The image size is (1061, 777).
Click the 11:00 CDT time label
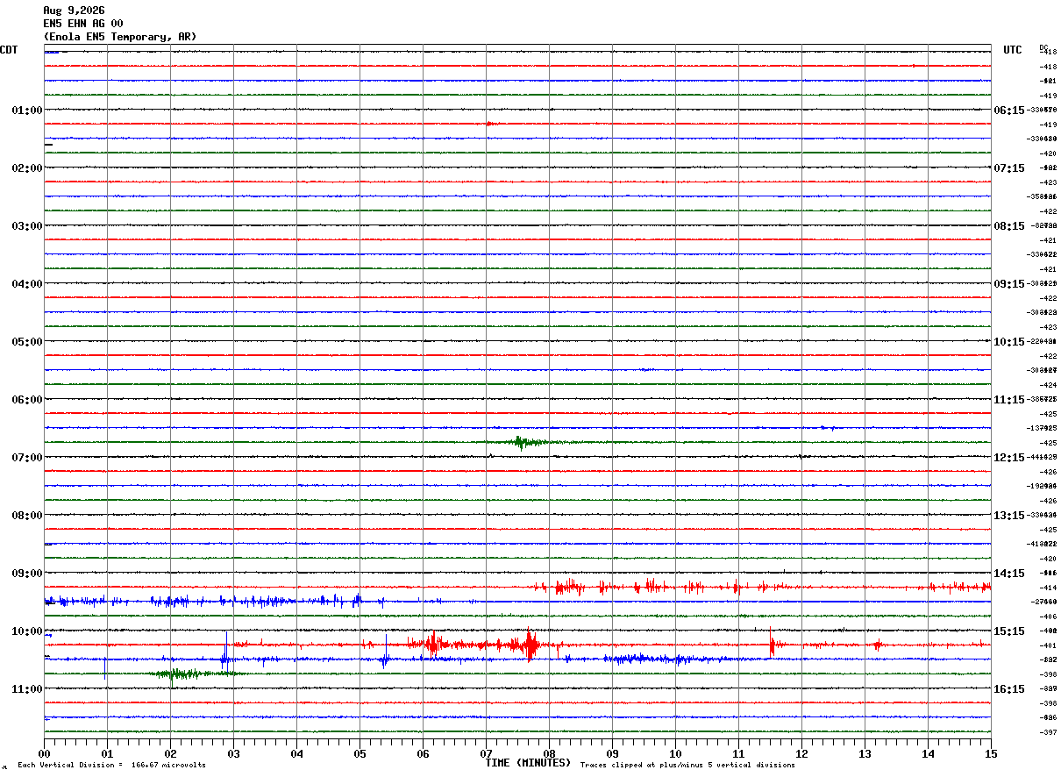tap(27, 689)
